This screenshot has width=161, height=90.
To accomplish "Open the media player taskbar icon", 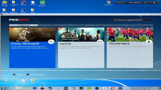I will pyautogui.click(x=58, y=88).
